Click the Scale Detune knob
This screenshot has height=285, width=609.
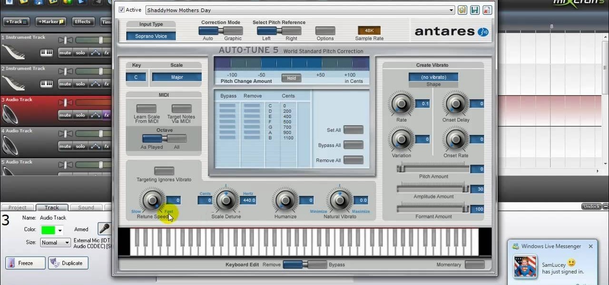pyautogui.click(x=226, y=200)
